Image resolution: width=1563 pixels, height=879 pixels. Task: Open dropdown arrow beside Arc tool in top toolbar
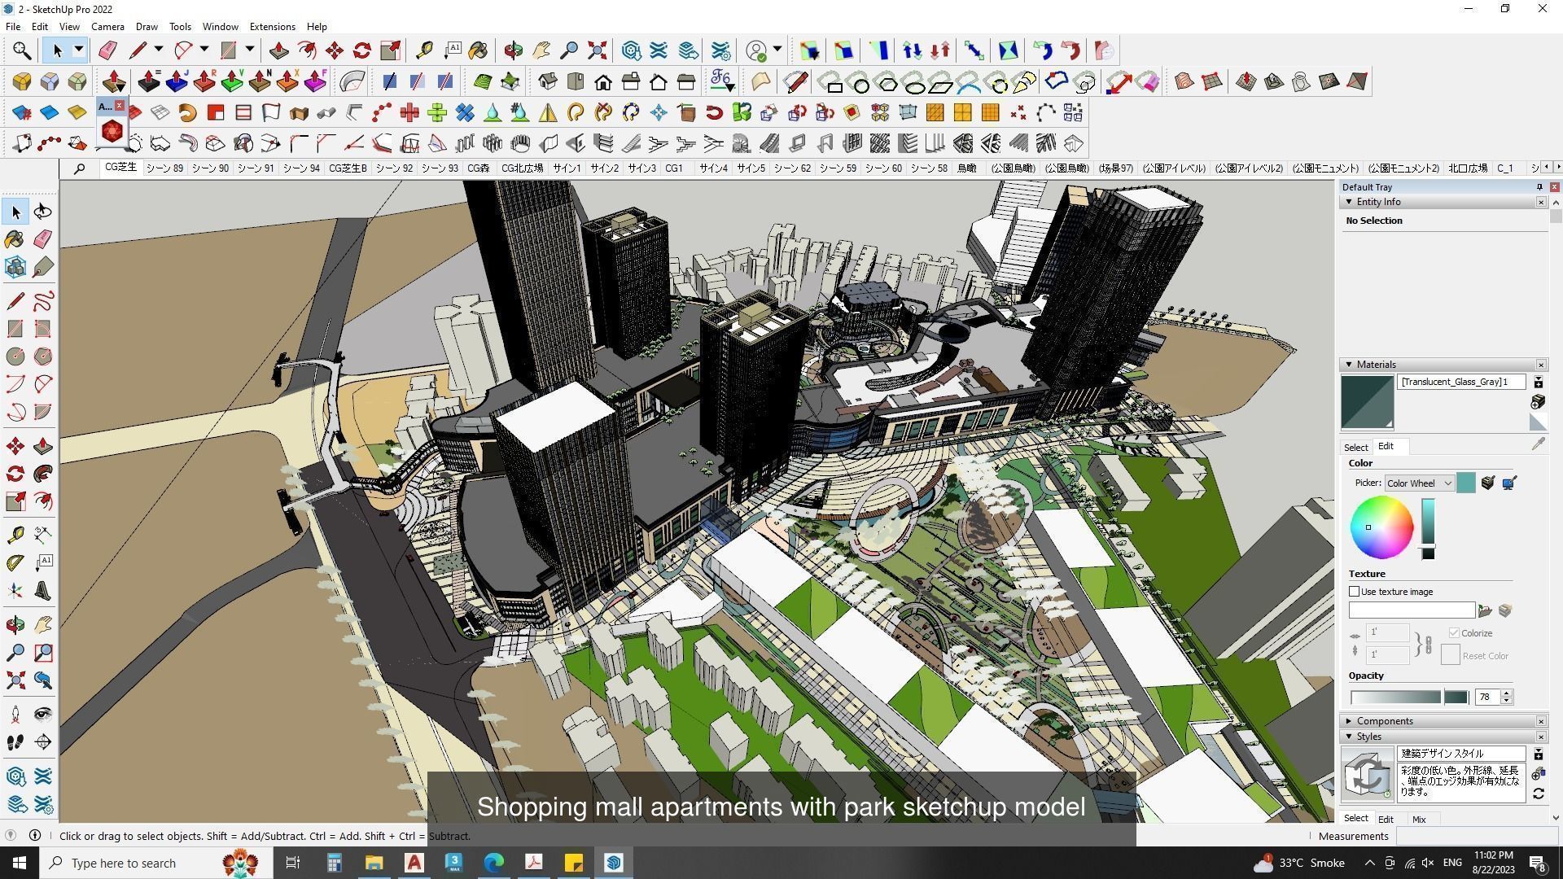point(204,50)
